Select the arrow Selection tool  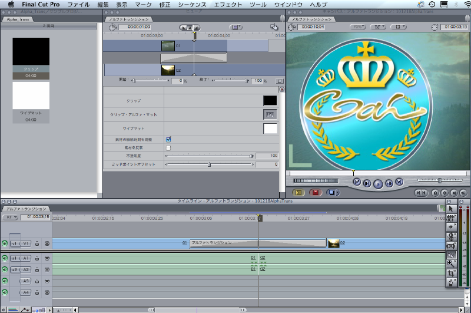pos(451,208)
